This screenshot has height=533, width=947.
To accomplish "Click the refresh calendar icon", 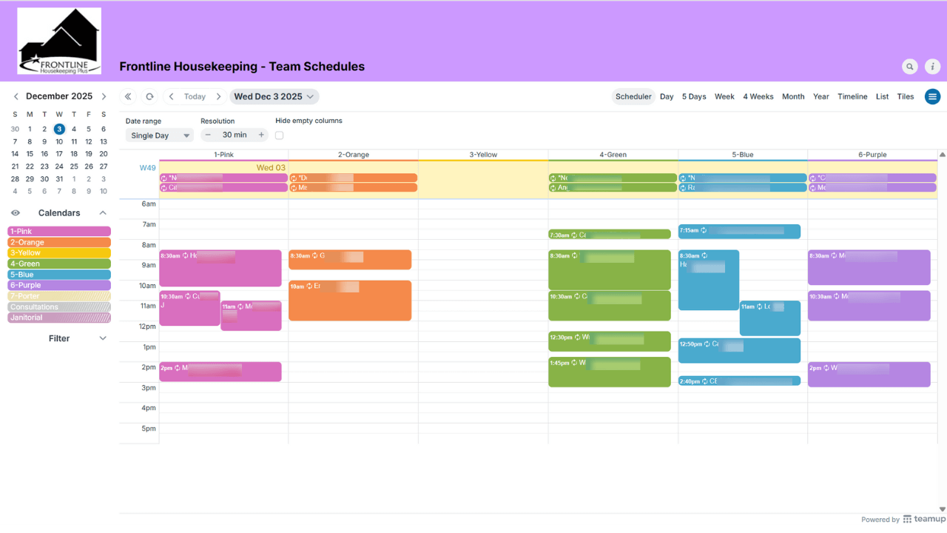I will 149,97.
